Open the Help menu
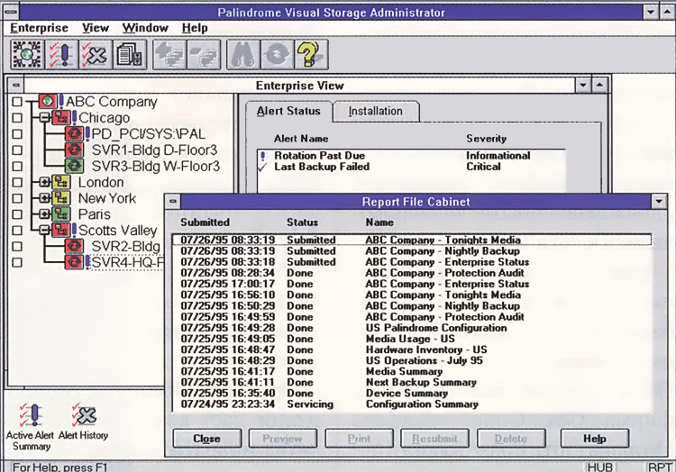 point(195,28)
